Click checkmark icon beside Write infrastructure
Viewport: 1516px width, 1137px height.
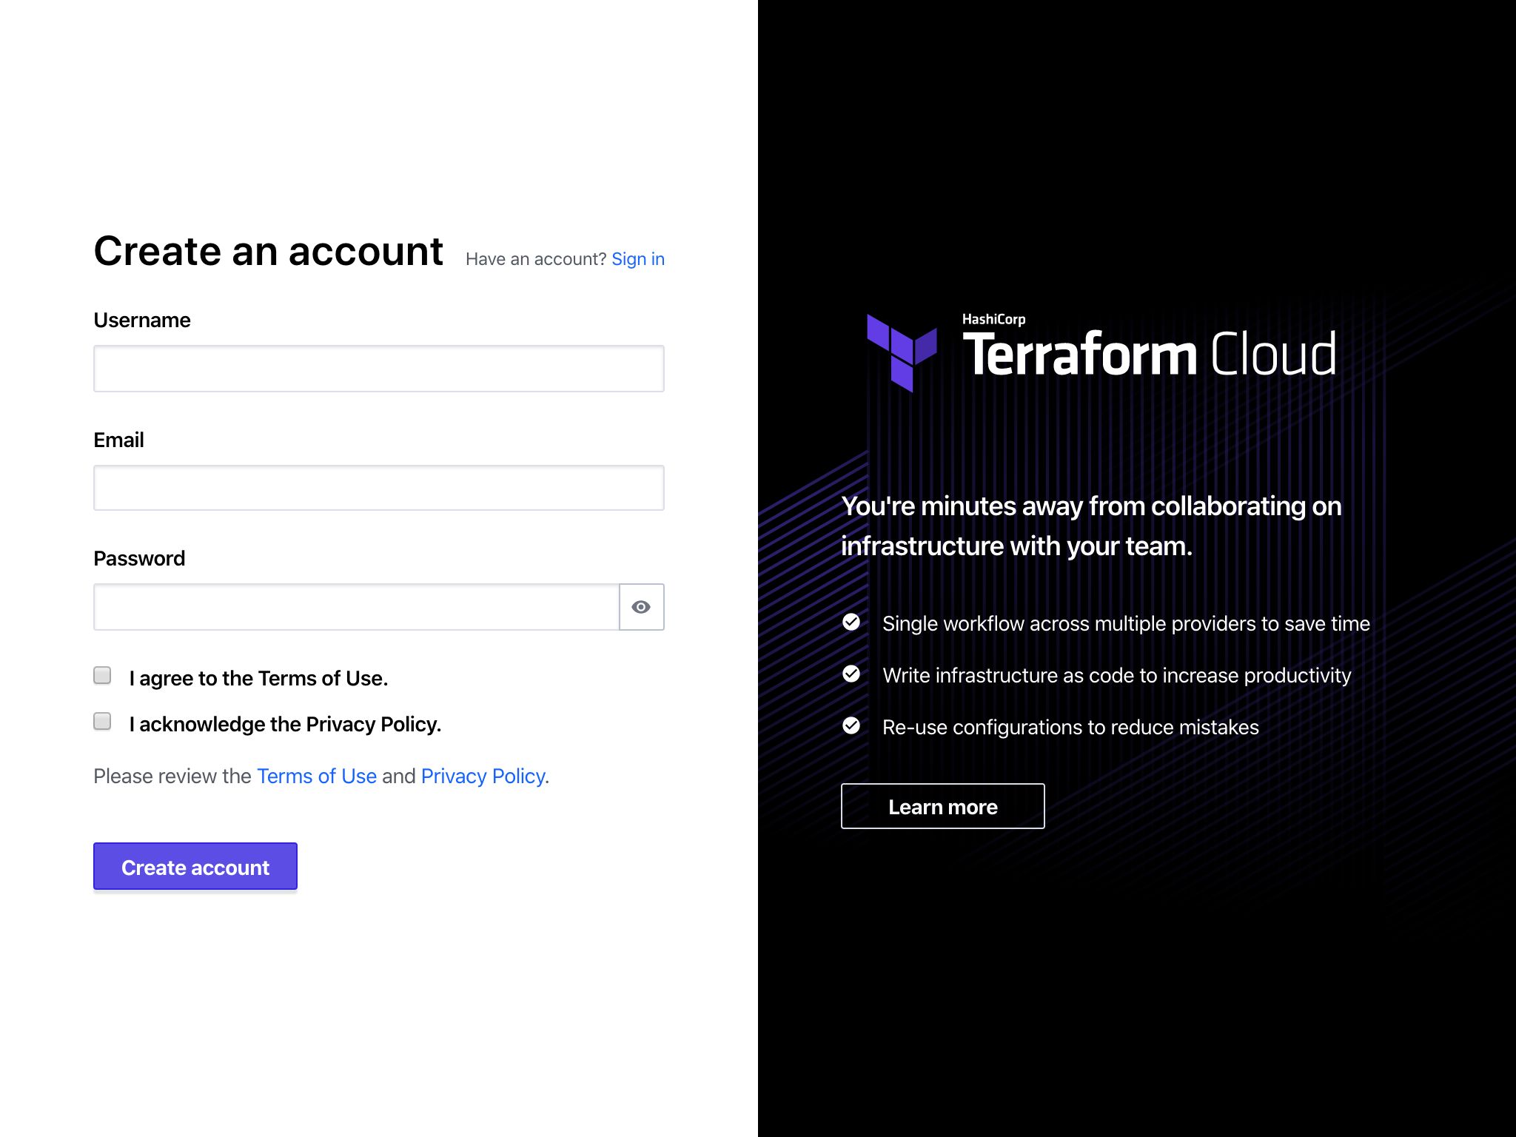tap(851, 674)
